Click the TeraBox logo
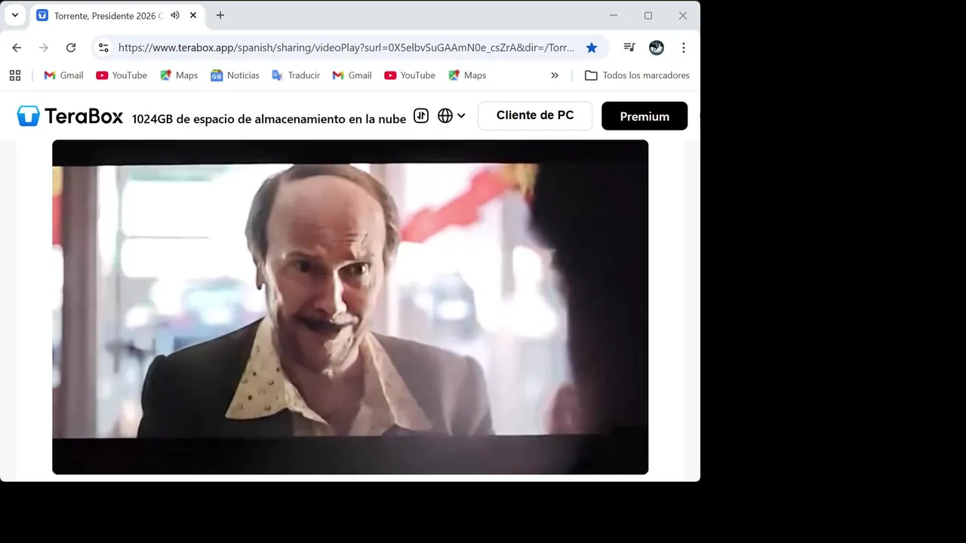Image resolution: width=966 pixels, height=543 pixels. (x=70, y=116)
